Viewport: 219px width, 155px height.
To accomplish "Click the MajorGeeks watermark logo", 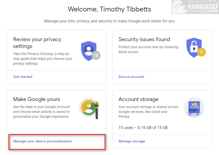I will pyautogui.click(x=195, y=7).
